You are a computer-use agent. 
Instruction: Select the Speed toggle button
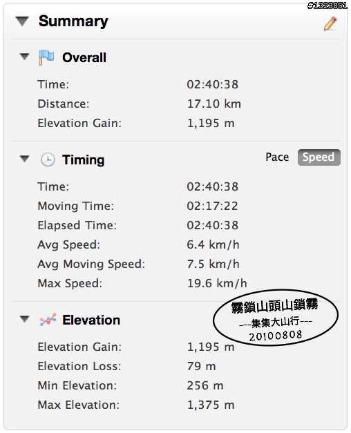(319, 157)
